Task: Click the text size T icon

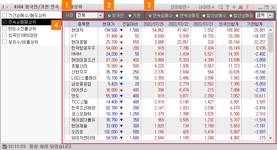Action: [x=228, y=7]
